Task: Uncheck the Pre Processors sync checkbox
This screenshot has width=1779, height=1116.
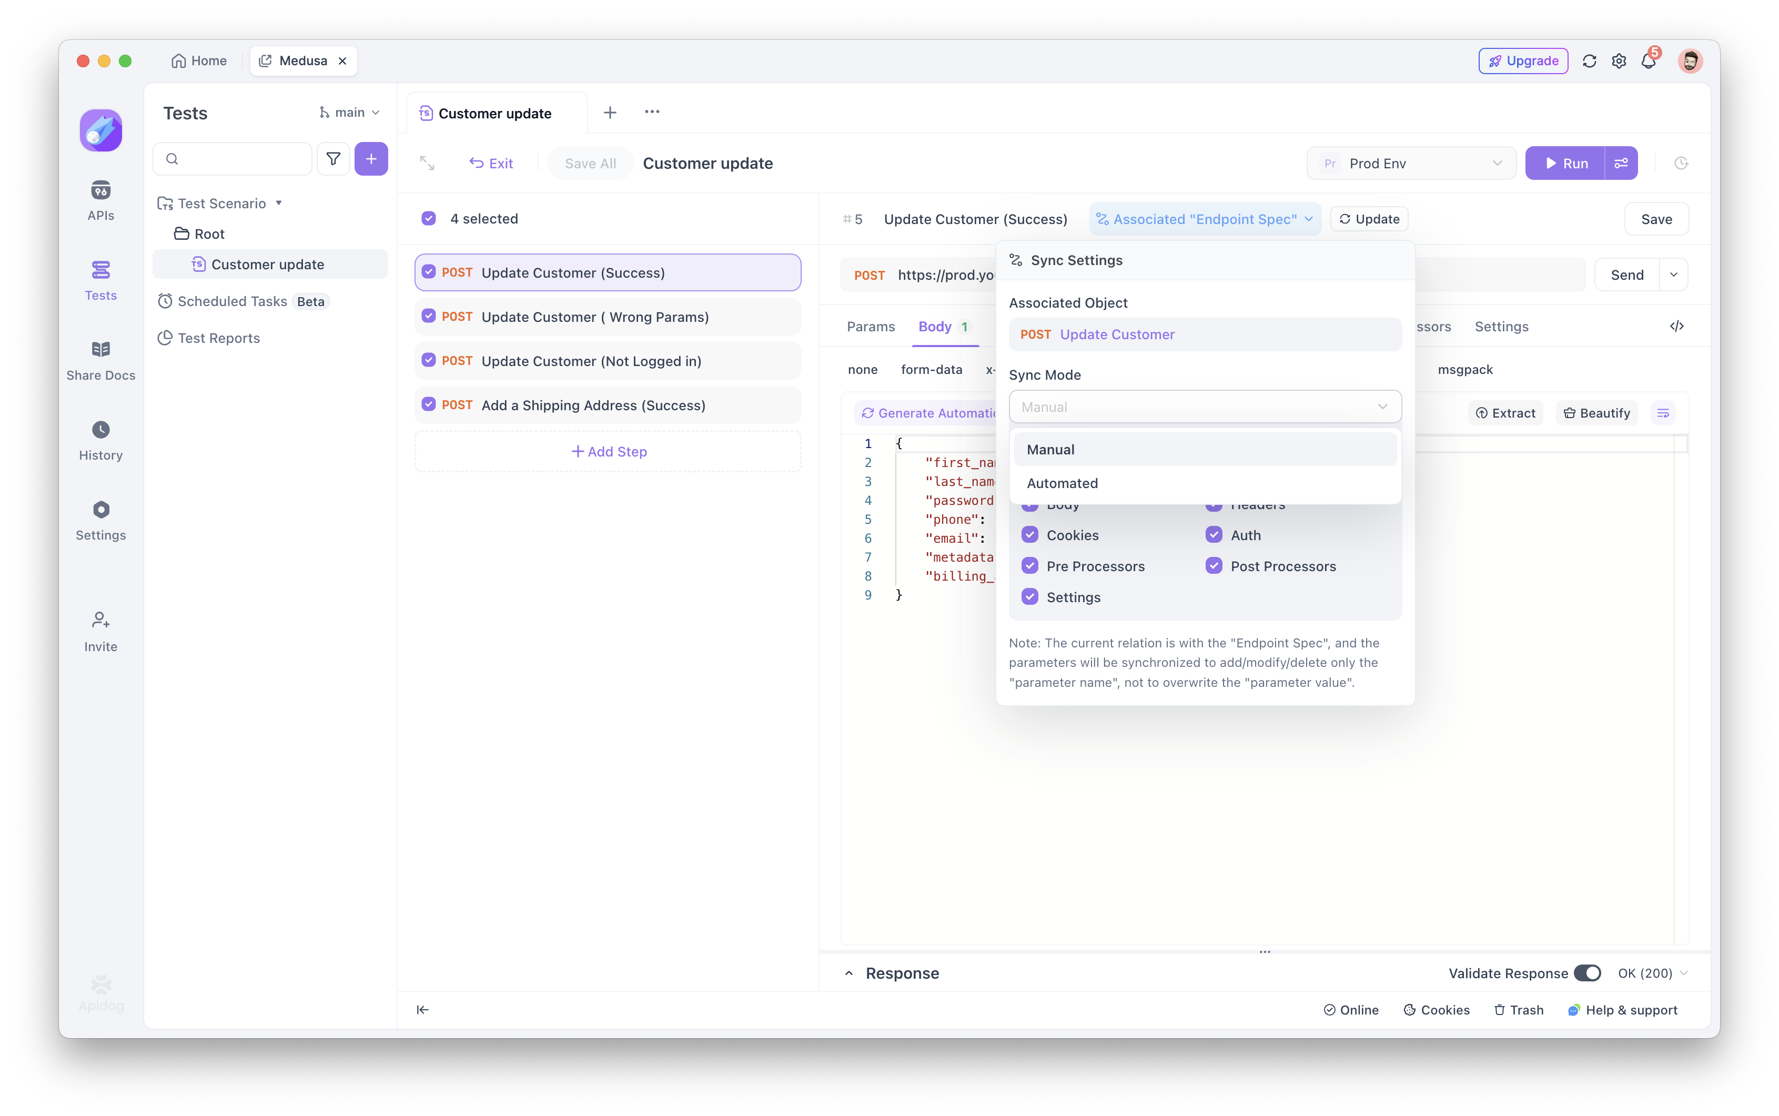Action: (x=1030, y=565)
